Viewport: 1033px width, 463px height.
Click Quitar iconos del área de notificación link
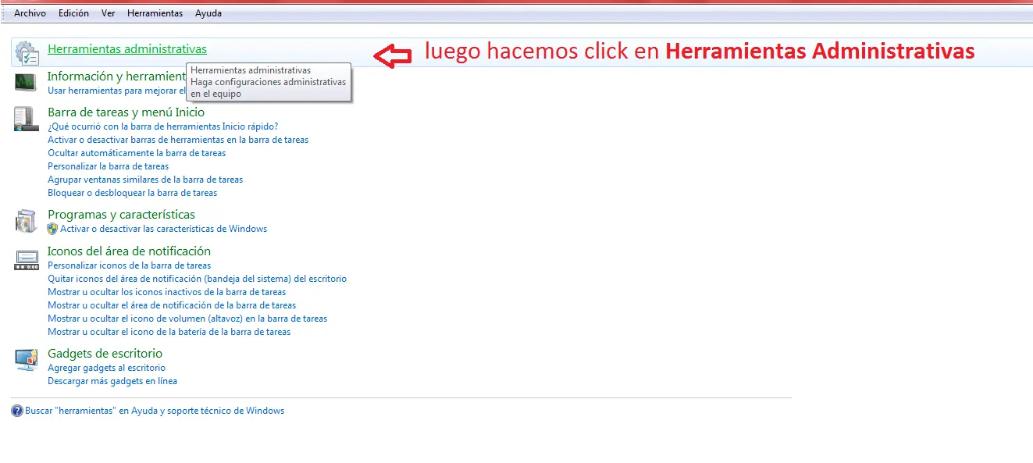tap(198, 279)
